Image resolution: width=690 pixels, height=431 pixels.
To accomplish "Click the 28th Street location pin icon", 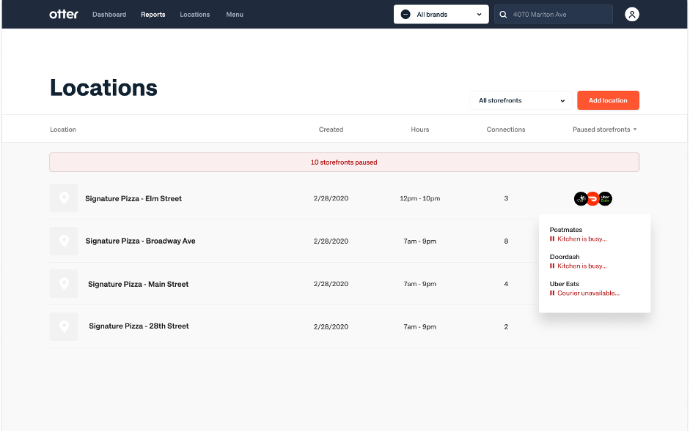I will pyautogui.click(x=64, y=326).
